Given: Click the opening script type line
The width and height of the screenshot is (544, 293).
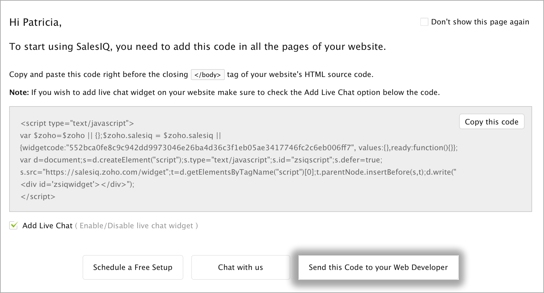Looking at the screenshot, I should pyautogui.click(x=77, y=123).
